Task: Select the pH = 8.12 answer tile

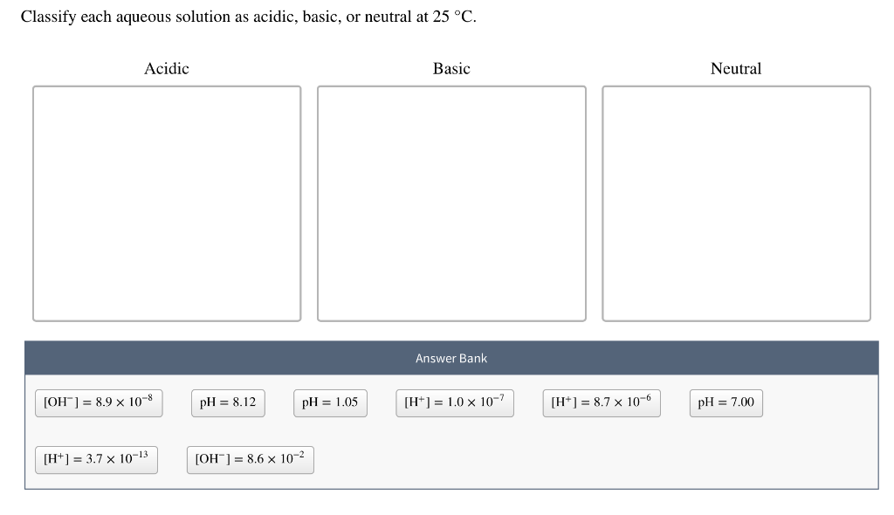Action: coord(228,402)
